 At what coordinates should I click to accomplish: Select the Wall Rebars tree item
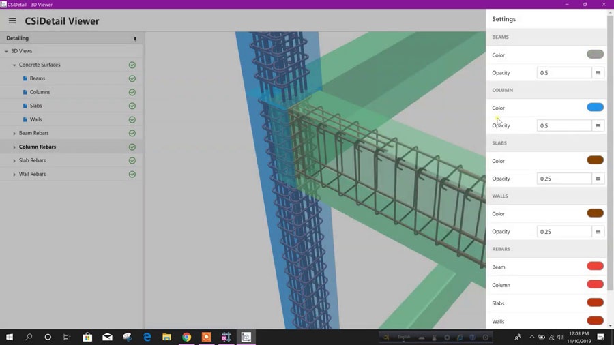point(33,175)
